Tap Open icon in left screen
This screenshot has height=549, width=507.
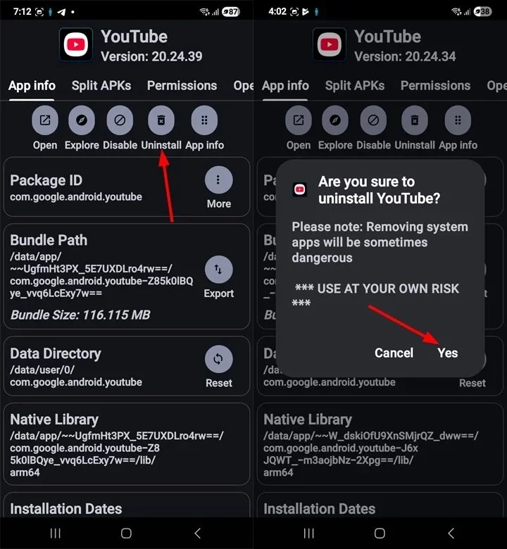[45, 120]
